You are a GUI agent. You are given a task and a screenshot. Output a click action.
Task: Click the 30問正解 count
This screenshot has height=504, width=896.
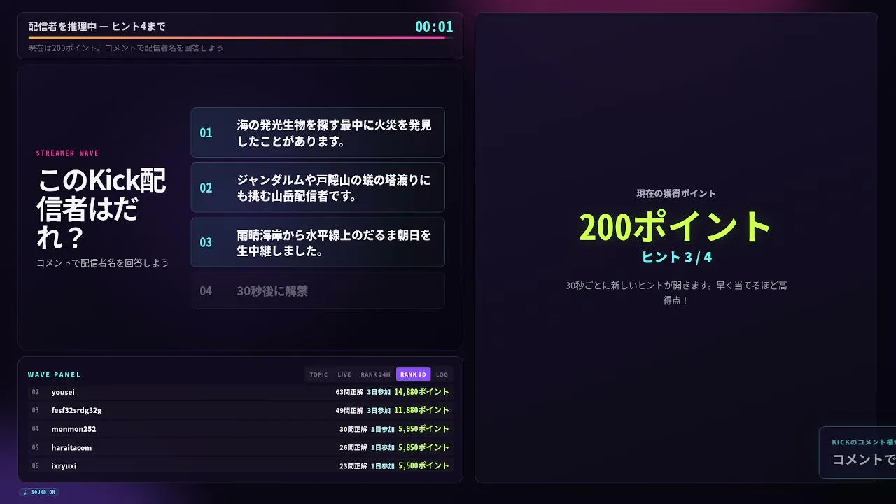353,429
